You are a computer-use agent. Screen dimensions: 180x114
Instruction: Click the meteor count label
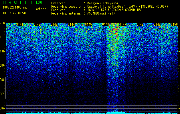click(41, 9)
